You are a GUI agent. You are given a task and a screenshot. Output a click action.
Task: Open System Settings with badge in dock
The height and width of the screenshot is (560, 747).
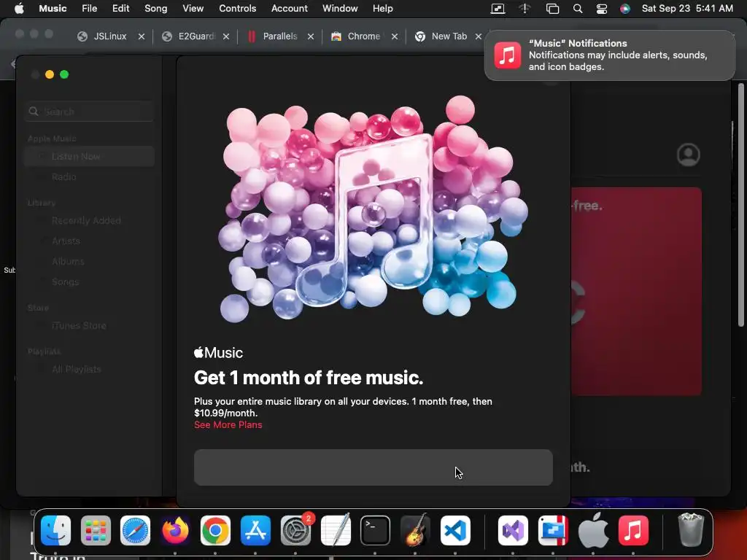point(295,530)
